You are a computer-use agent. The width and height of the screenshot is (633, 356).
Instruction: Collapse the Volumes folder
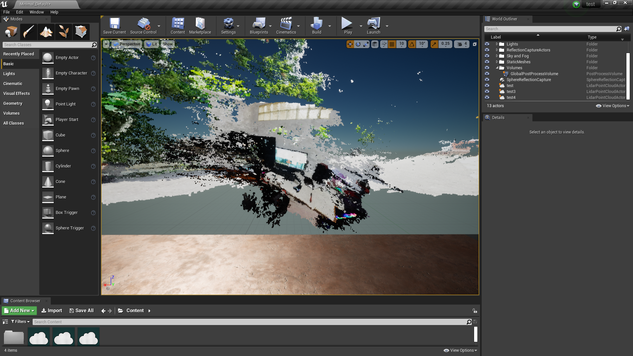[497, 68]
